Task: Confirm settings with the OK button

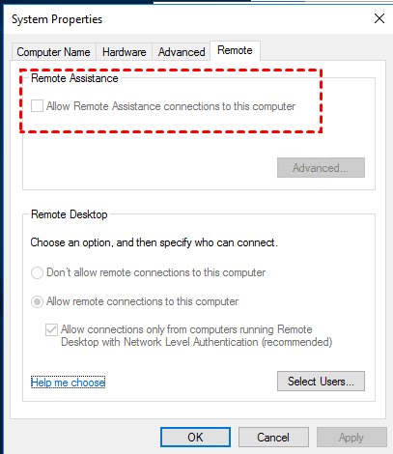Action: pos(195,438)
